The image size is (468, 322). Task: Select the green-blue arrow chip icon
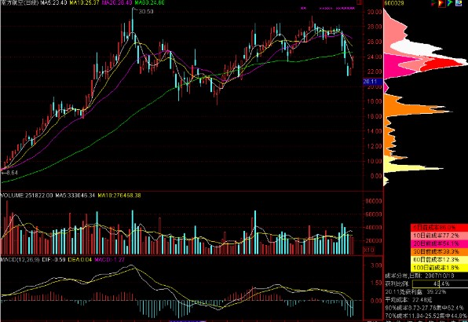point(450,3)
